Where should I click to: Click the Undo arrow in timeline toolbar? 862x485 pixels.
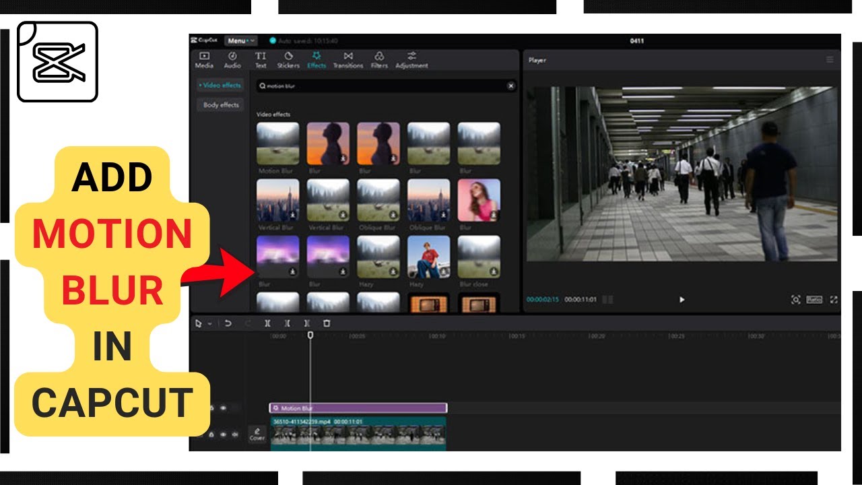click(x=228, y=323)
